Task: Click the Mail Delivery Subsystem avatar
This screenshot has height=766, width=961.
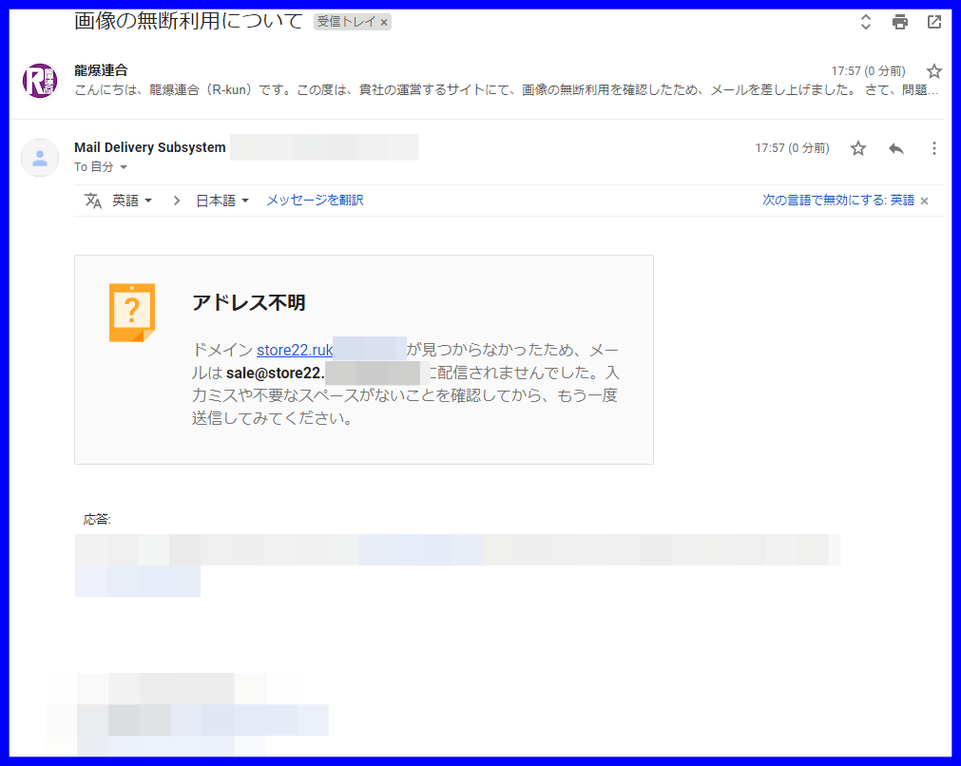Action: (39, 157)
